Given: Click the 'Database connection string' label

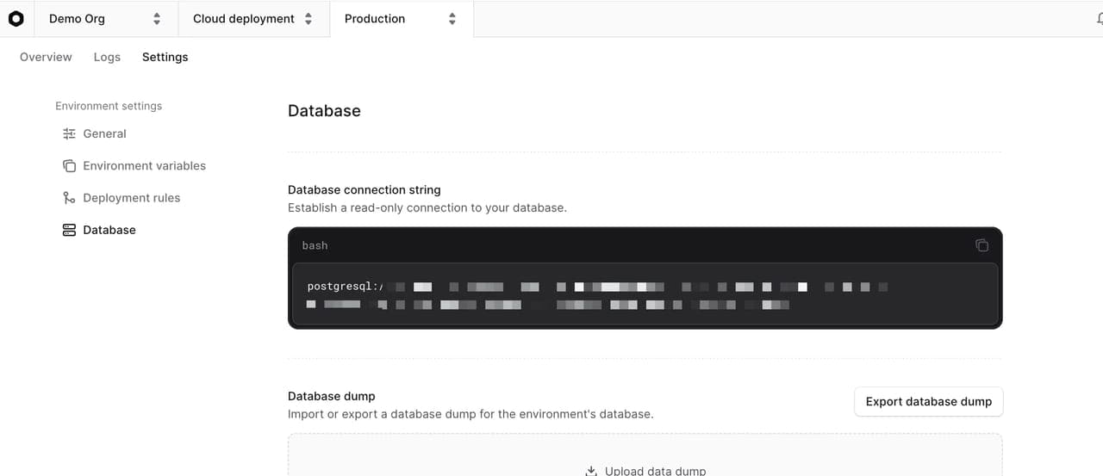Looking at the screenshot, I should (x=364, y=189).
